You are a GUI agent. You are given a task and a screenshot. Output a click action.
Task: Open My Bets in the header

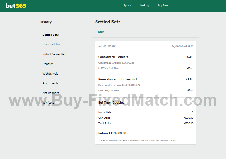pos(163,5)
